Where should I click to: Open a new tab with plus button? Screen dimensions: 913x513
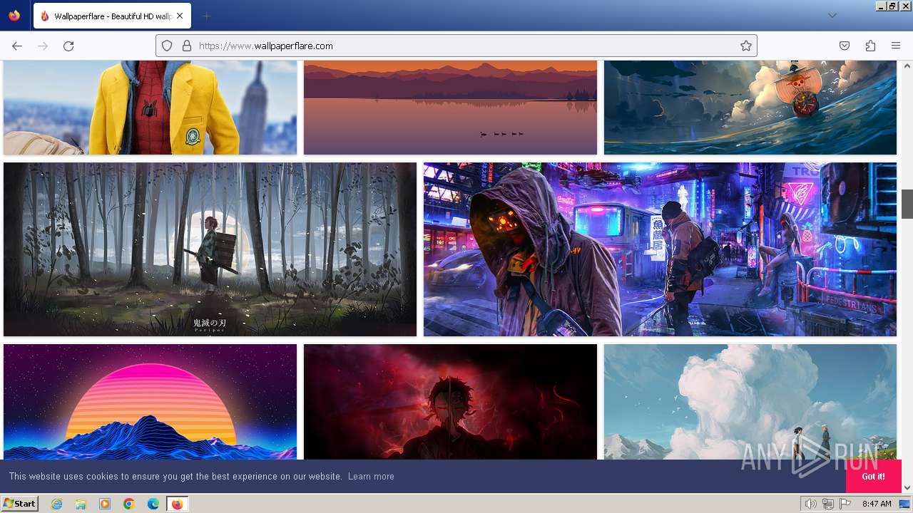(x=207, y=16)
